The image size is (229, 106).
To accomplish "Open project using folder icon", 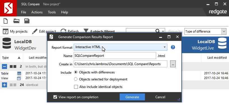I will click(16, 21).
